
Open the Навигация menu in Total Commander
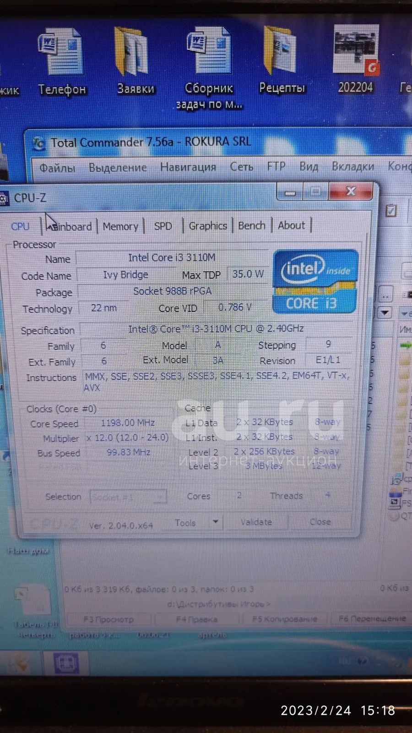click(188, 167)
